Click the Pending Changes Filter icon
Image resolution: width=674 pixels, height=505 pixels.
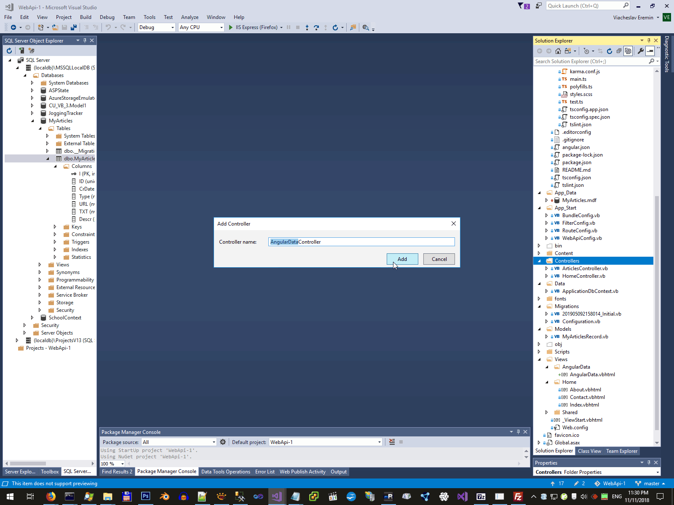click(x=586, y=51)
